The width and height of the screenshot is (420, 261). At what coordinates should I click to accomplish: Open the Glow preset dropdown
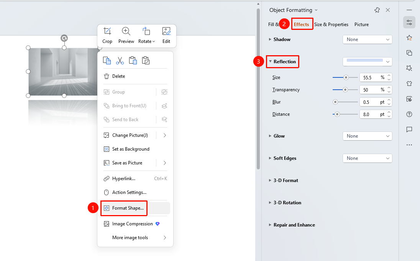367,136
